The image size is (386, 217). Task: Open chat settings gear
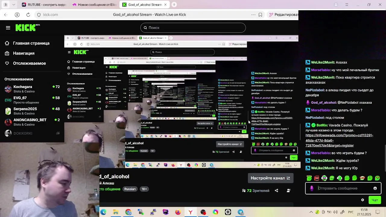click(x=362, y=200)
